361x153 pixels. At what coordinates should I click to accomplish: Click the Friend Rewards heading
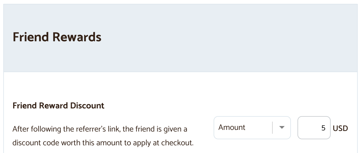57,37
